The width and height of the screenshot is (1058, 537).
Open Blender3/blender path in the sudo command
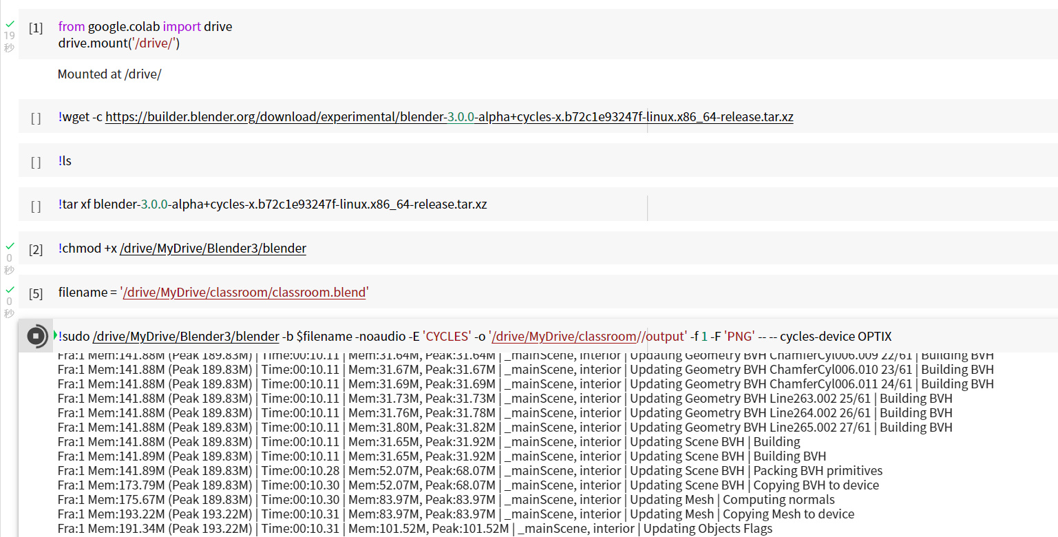pyautogui.click(x=186, y=337)
